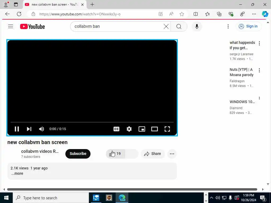Toggle closed captions on the video
The height and width of the screenshot is (203, 271).
click(x=116, y=129)
